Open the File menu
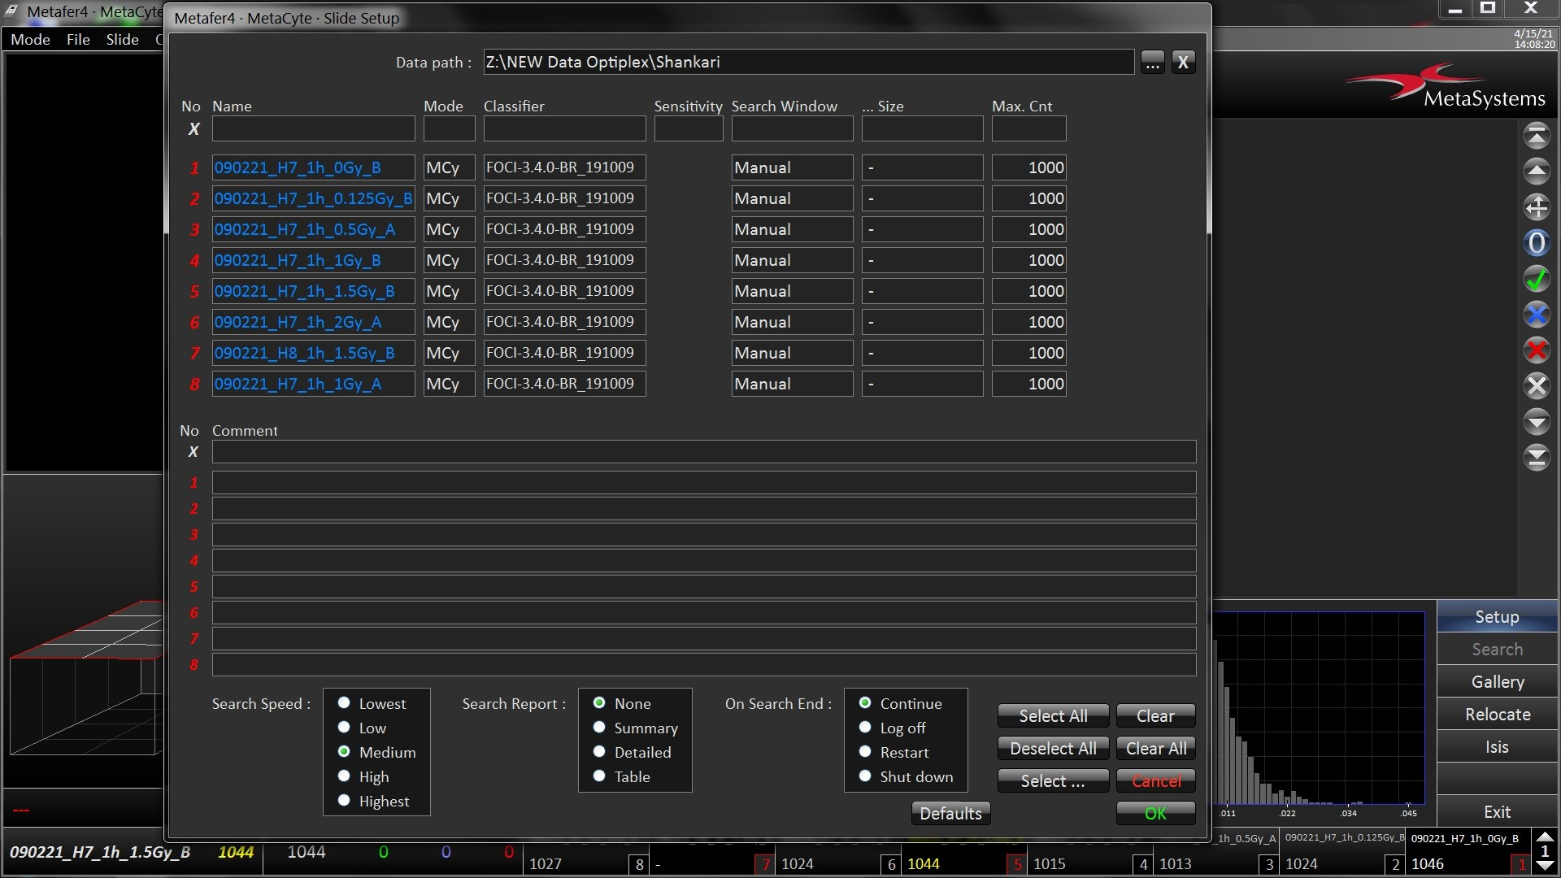The height and width of the screenshot is (878, 1561). point(78,40)
